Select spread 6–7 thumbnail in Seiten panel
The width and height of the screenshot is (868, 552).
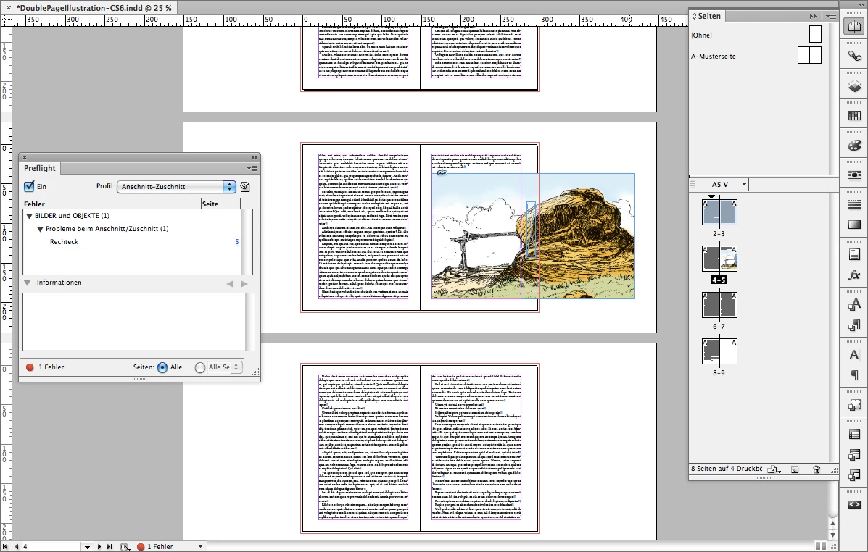719,305
